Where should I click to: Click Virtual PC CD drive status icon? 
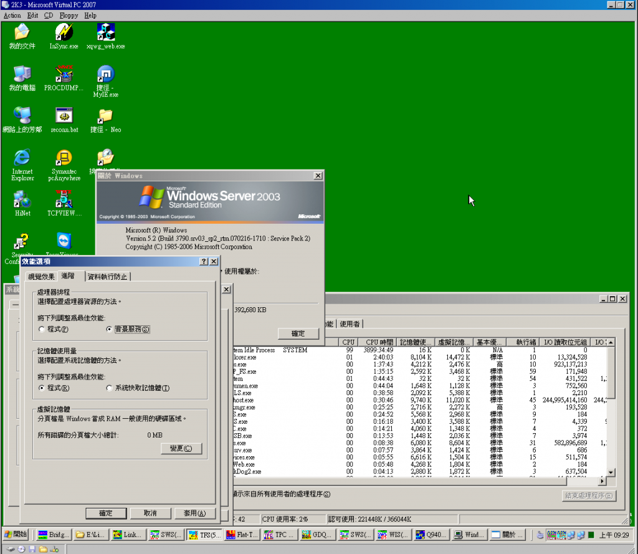click(21, 549)
